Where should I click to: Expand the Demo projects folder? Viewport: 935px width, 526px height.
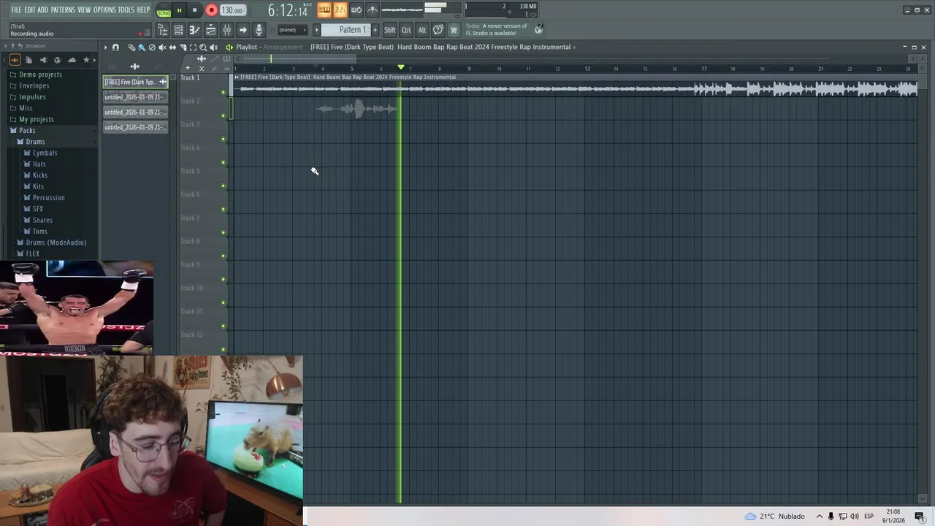[40, 75]
